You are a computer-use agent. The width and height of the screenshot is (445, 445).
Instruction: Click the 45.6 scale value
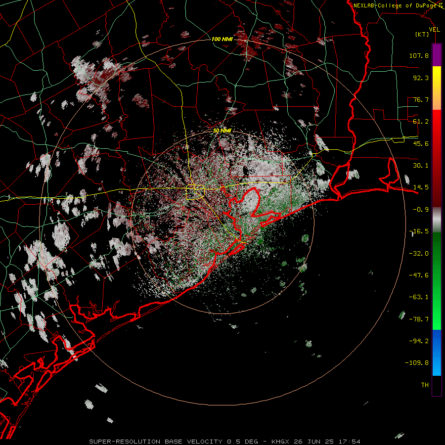coord(421,143)
